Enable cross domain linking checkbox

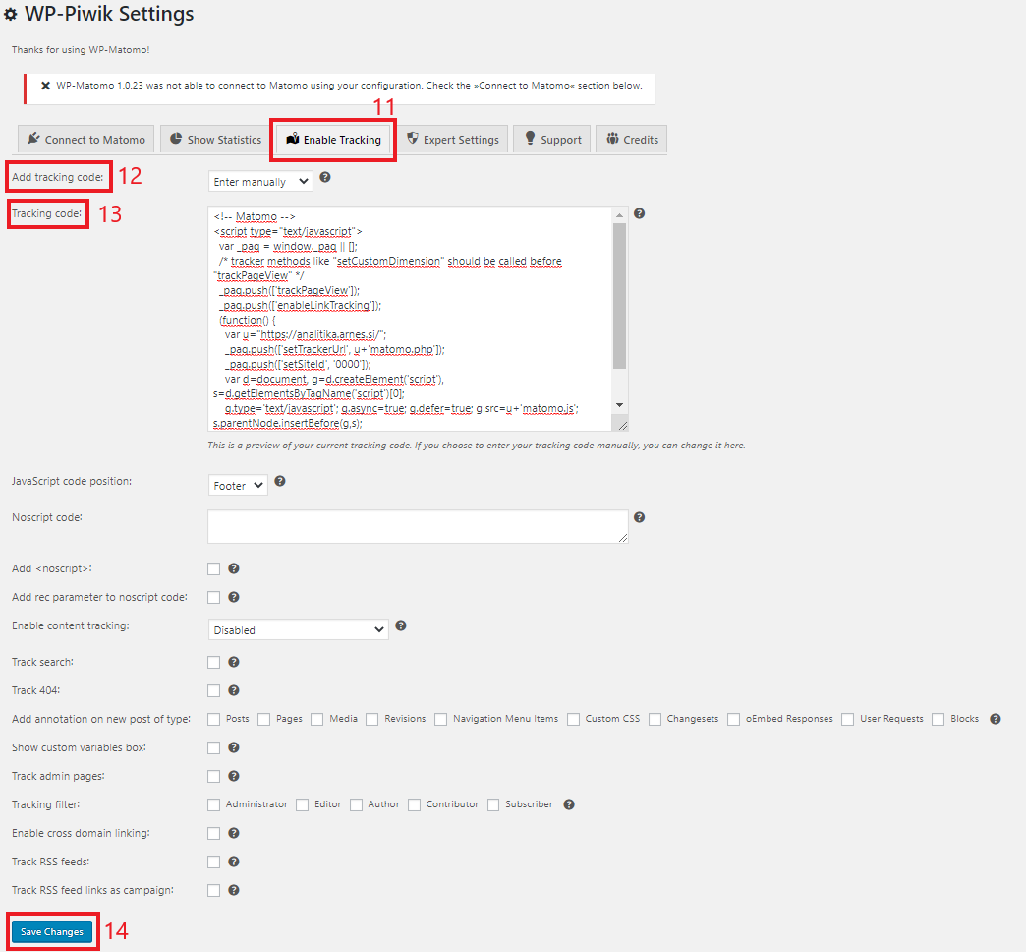pyautogui.click(x=214, y=833)
